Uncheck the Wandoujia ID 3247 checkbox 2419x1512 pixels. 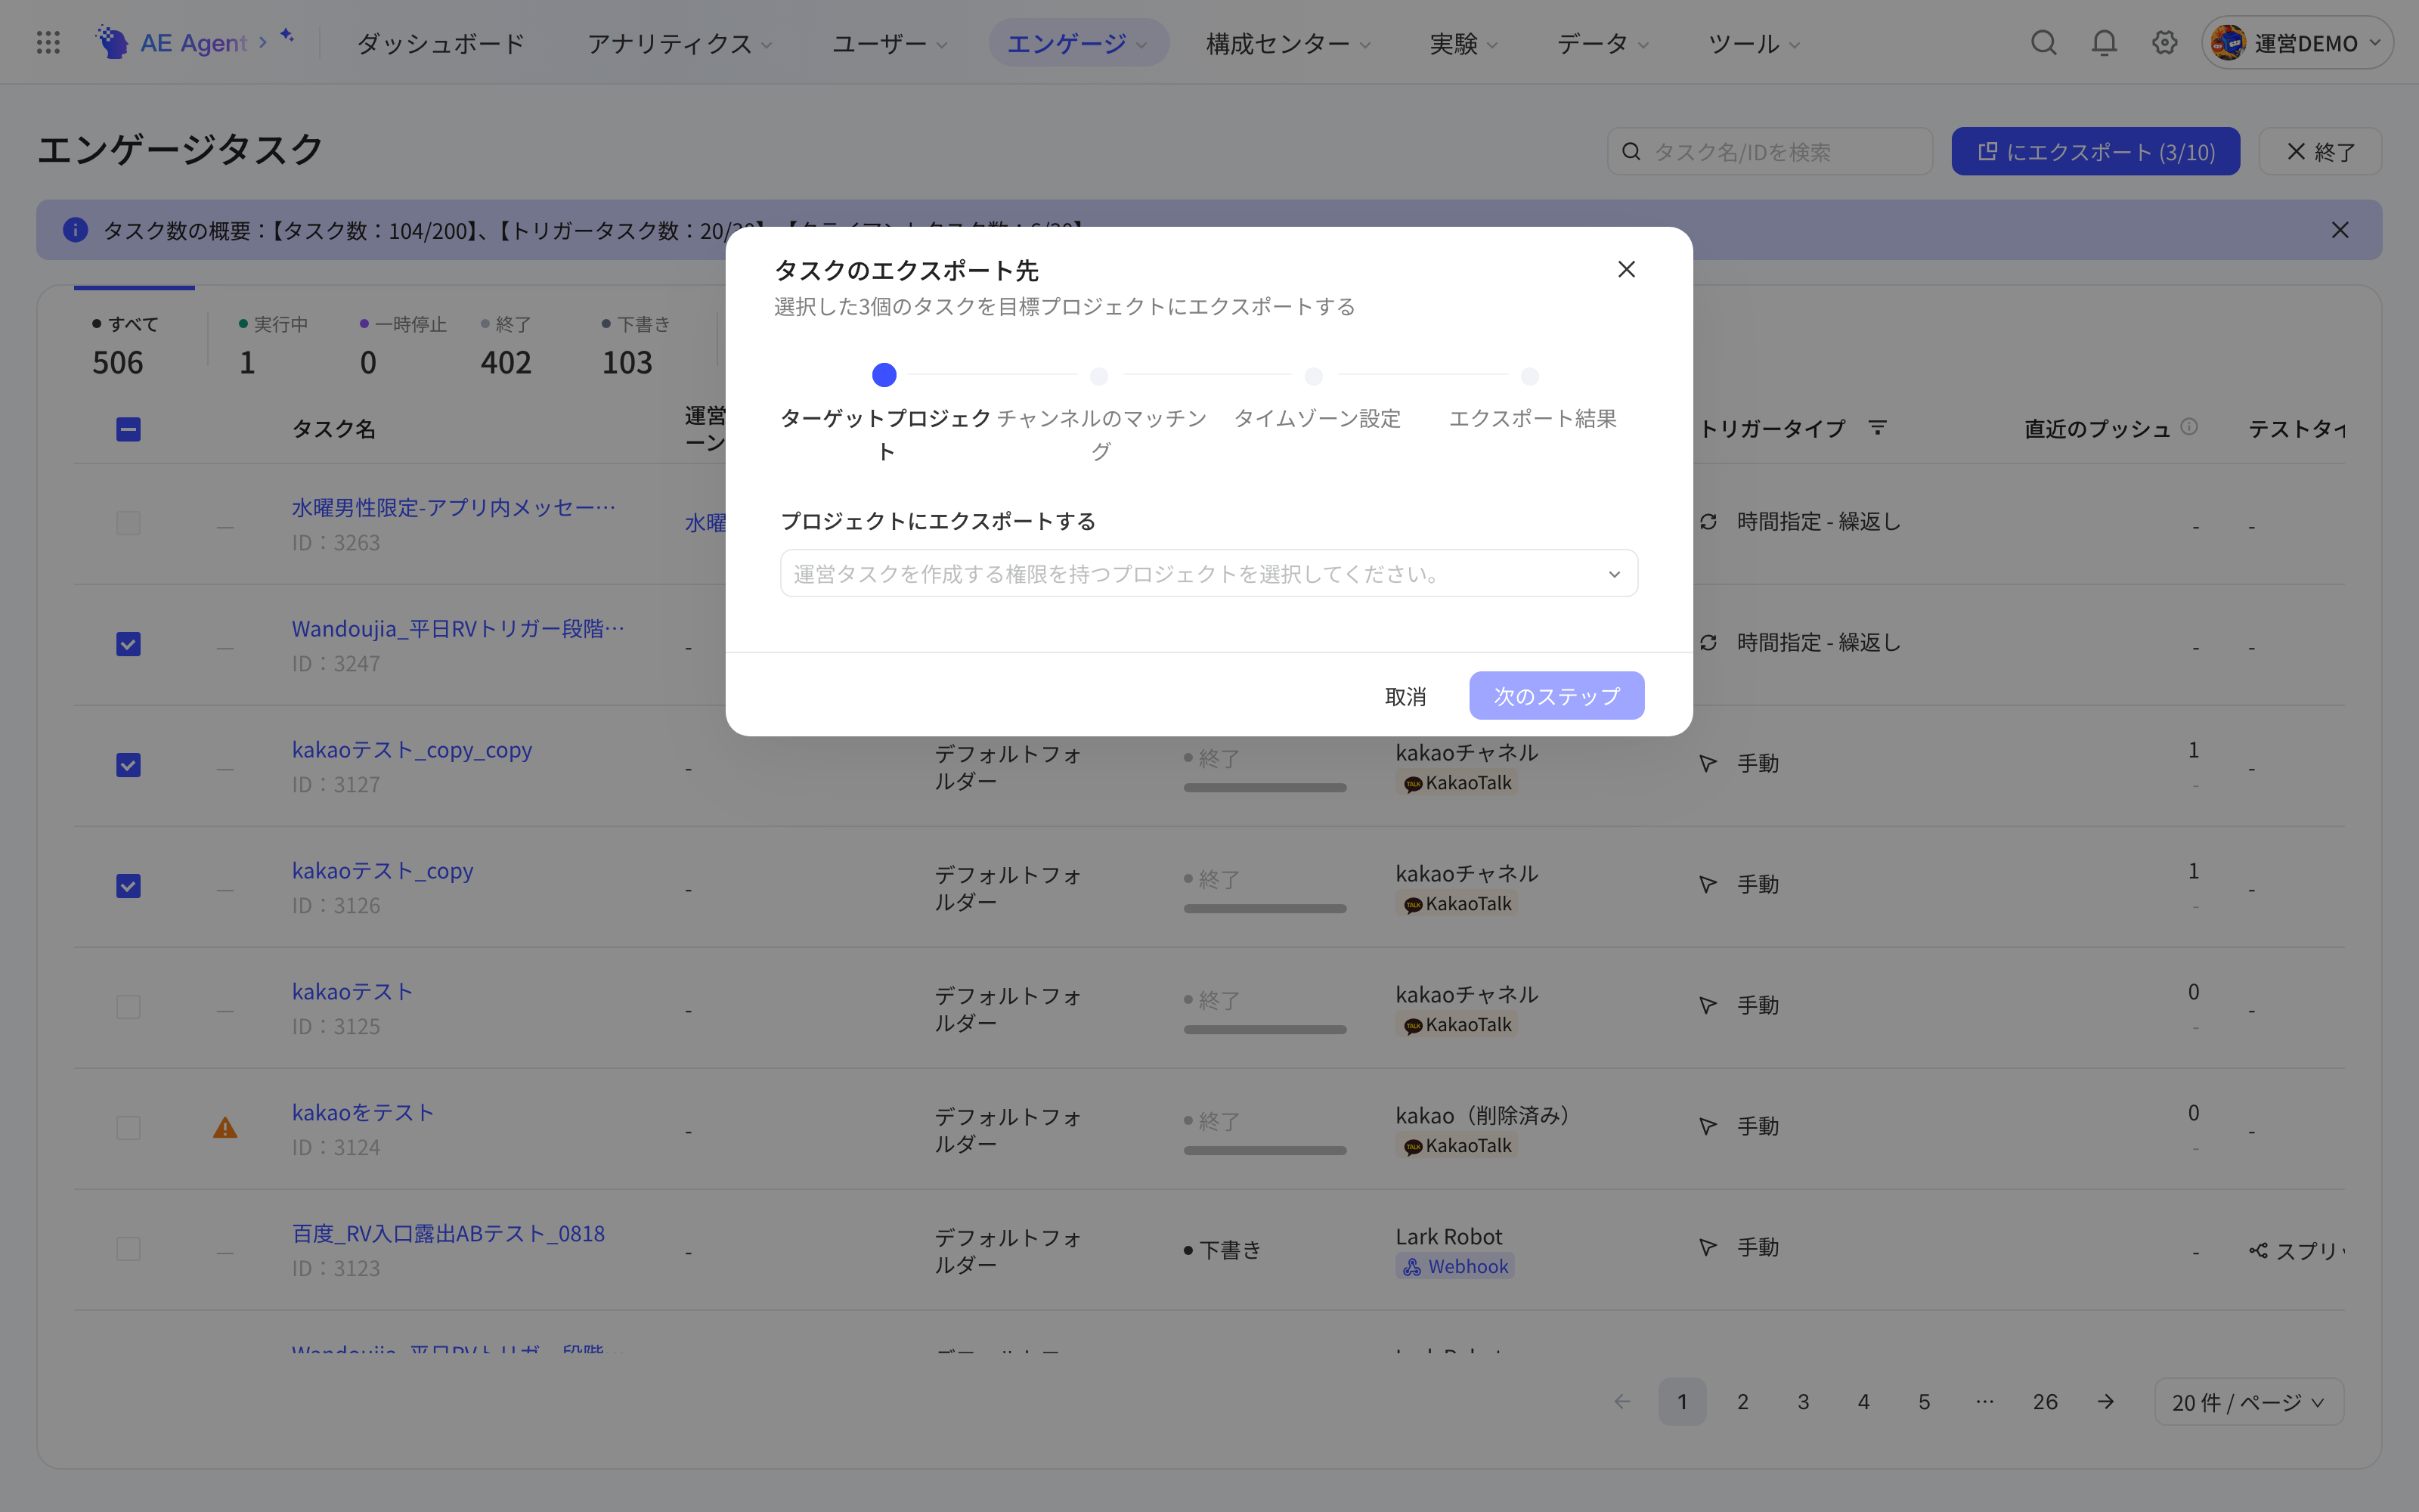tap(128, 644)
